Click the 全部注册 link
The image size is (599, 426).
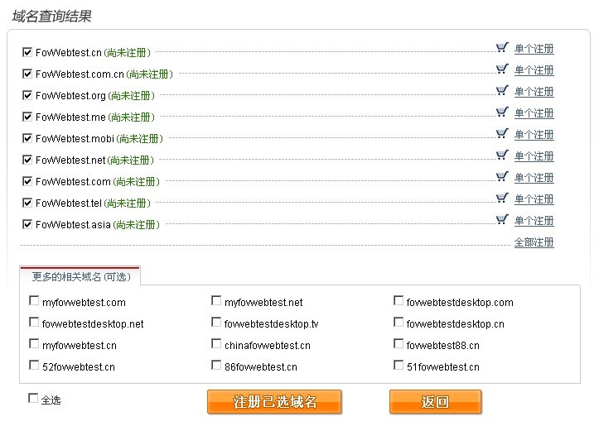pos(534,242)
